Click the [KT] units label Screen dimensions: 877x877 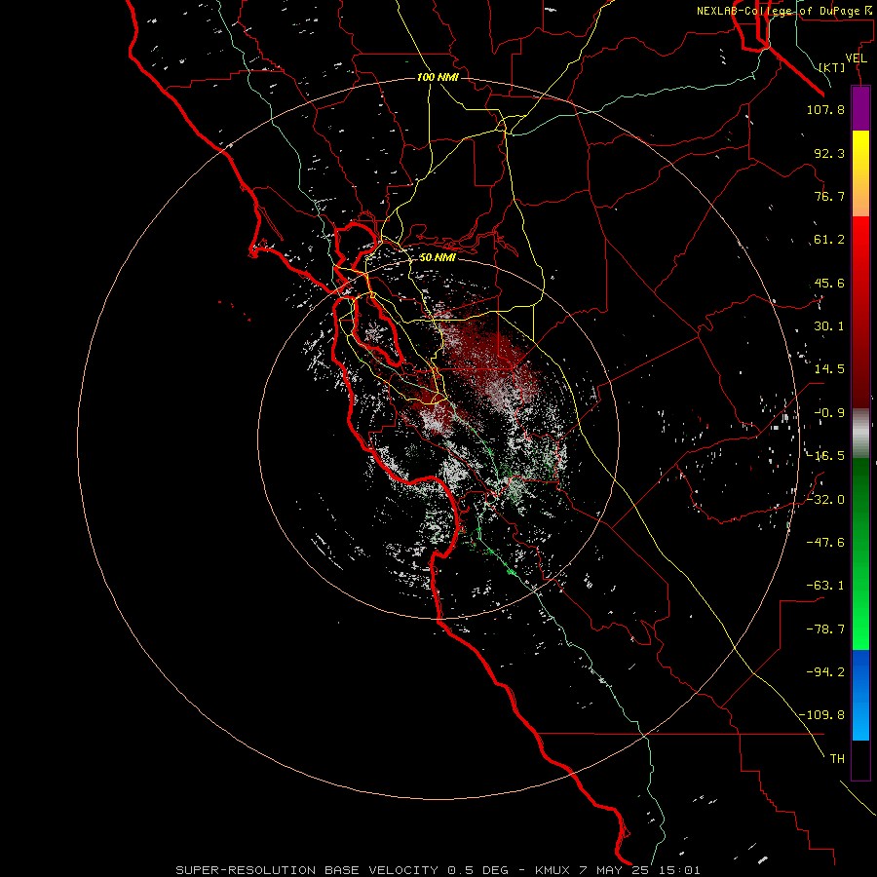(832, 67)
